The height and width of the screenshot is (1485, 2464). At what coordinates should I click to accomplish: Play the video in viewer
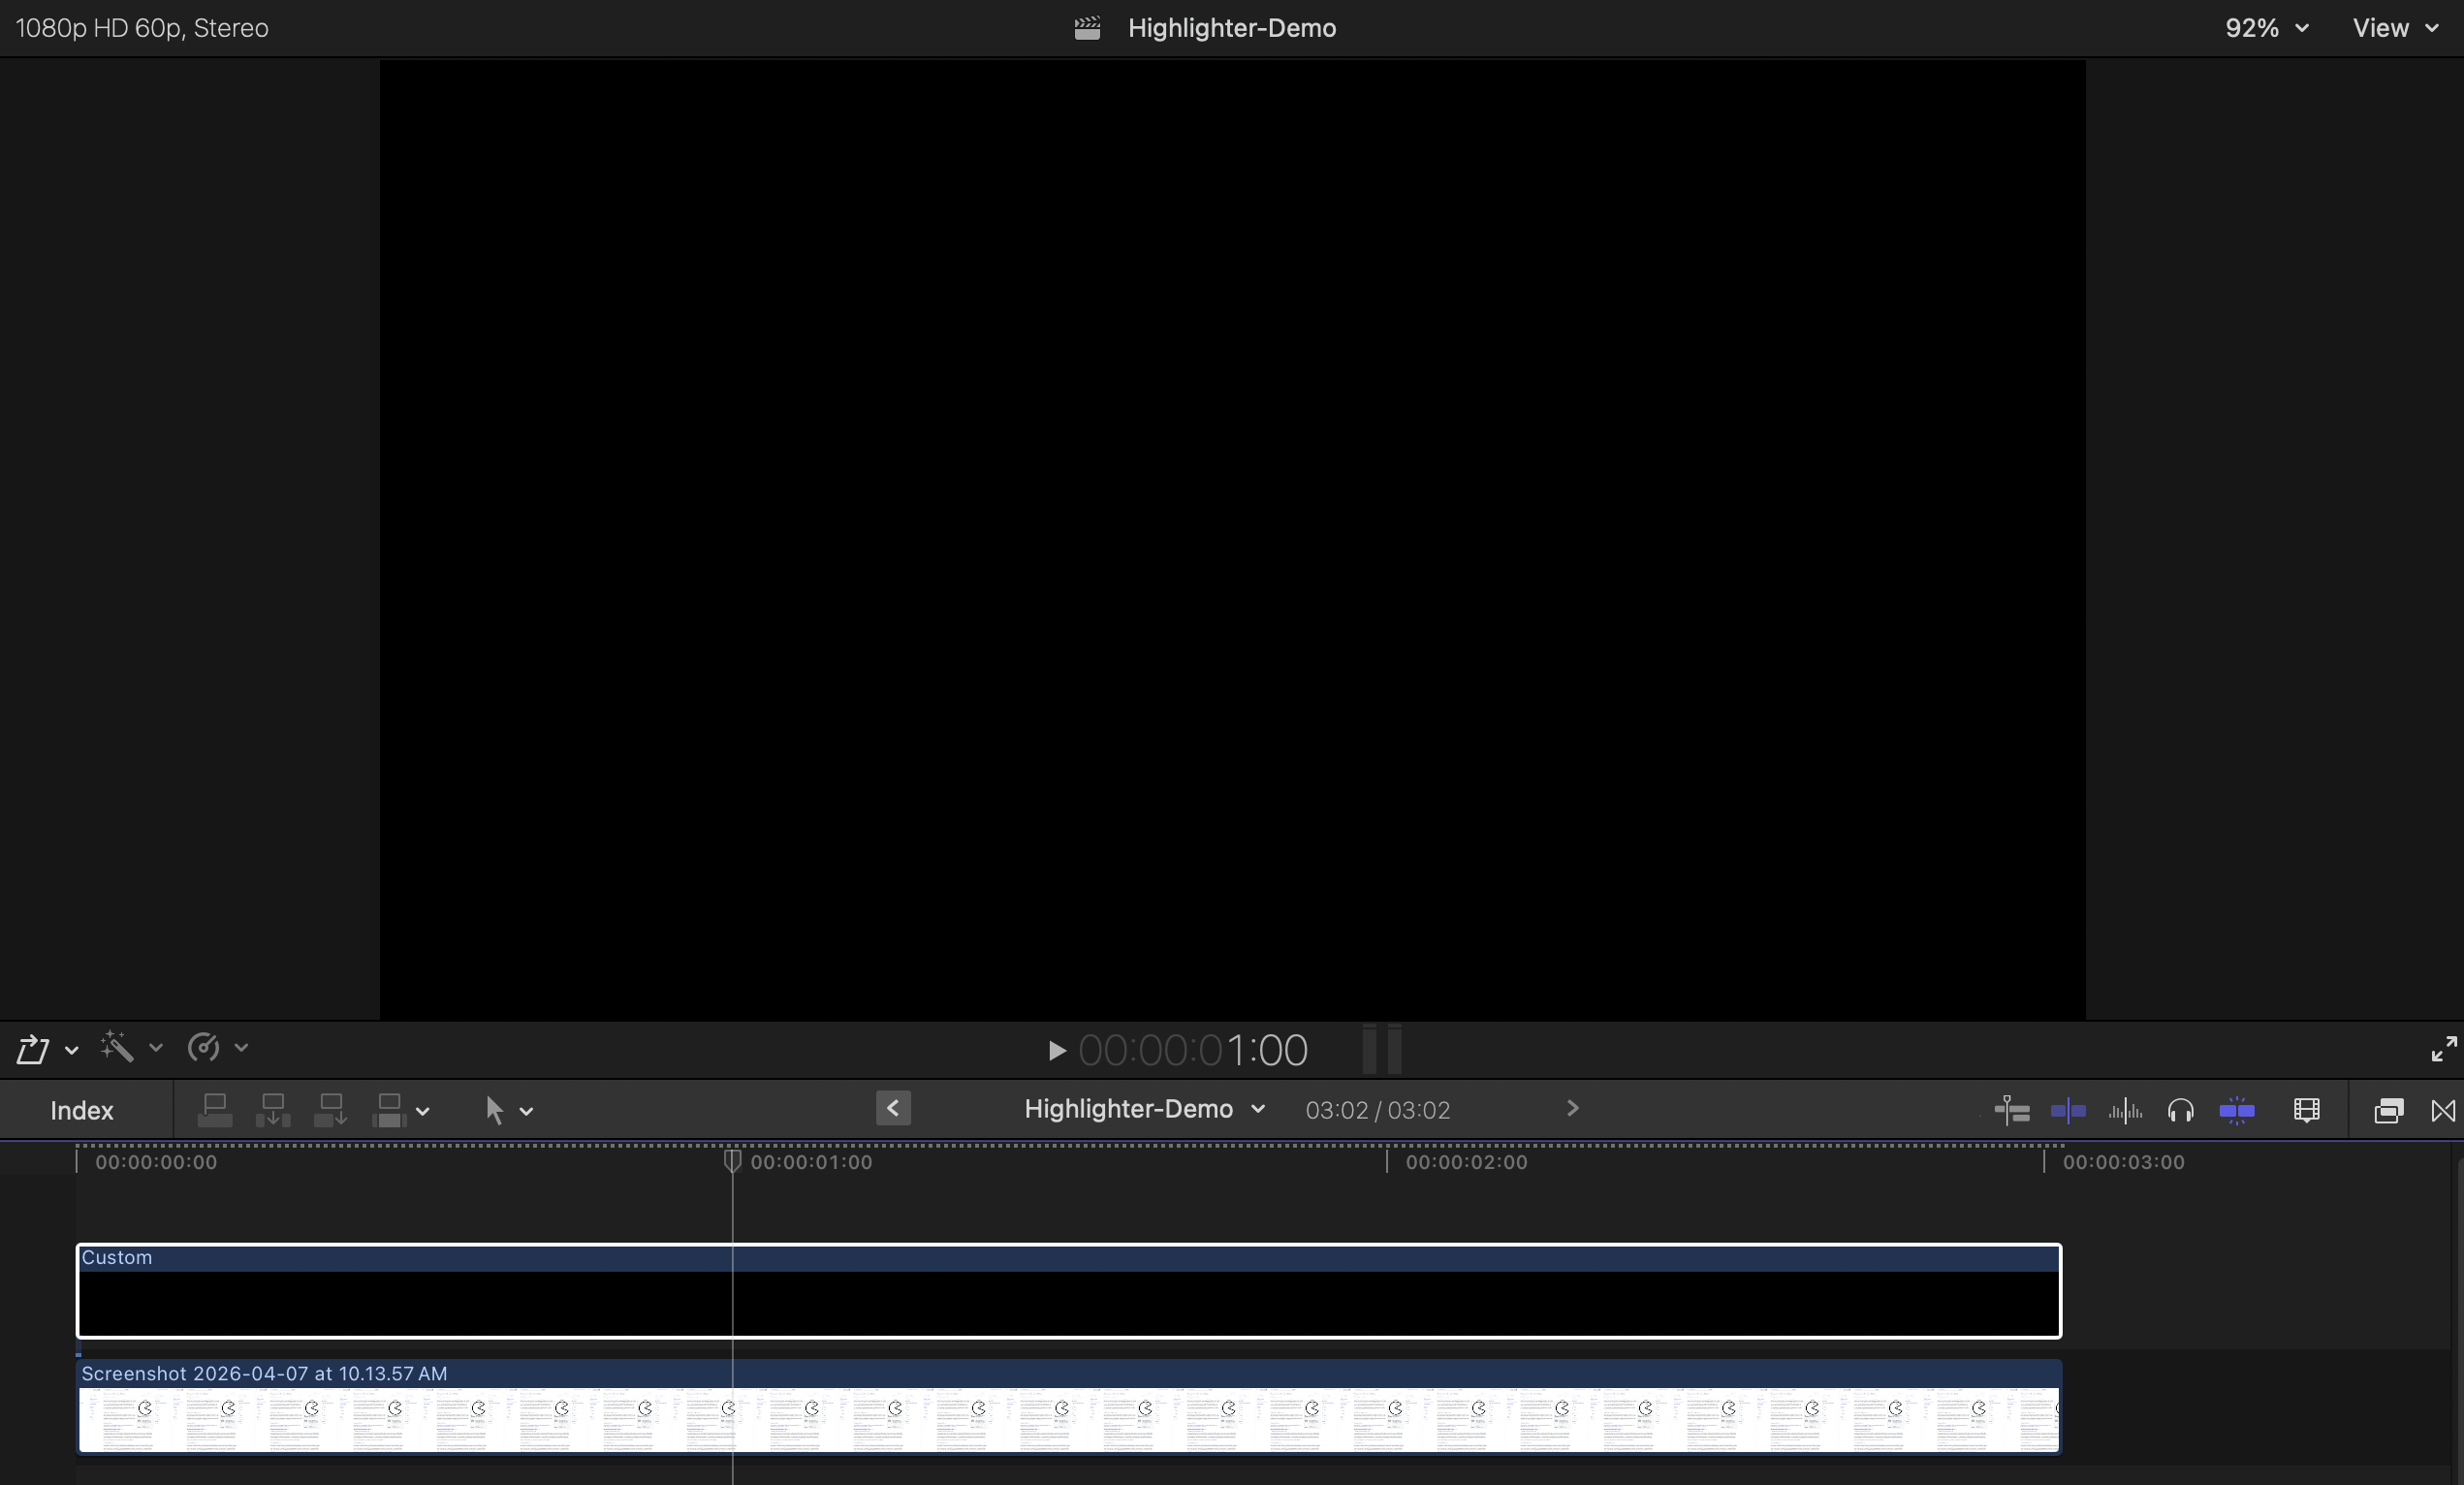point(1056,1051)
